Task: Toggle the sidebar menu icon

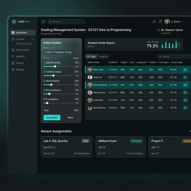Action: click(x=44, y=21)
